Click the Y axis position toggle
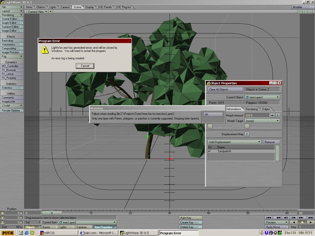The width and height of the screenshot is (315, 236). pos(3,218)
